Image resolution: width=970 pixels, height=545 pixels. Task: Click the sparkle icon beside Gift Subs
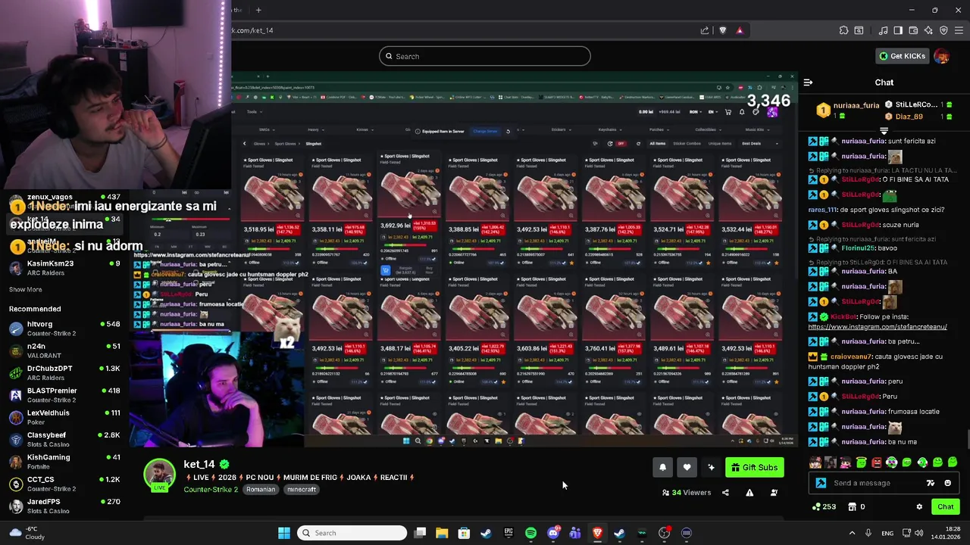711,467
